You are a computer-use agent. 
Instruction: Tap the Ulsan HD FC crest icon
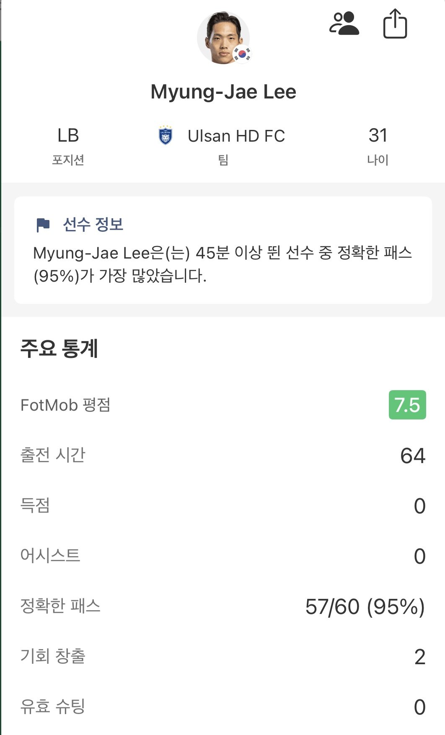coord(166,135)
